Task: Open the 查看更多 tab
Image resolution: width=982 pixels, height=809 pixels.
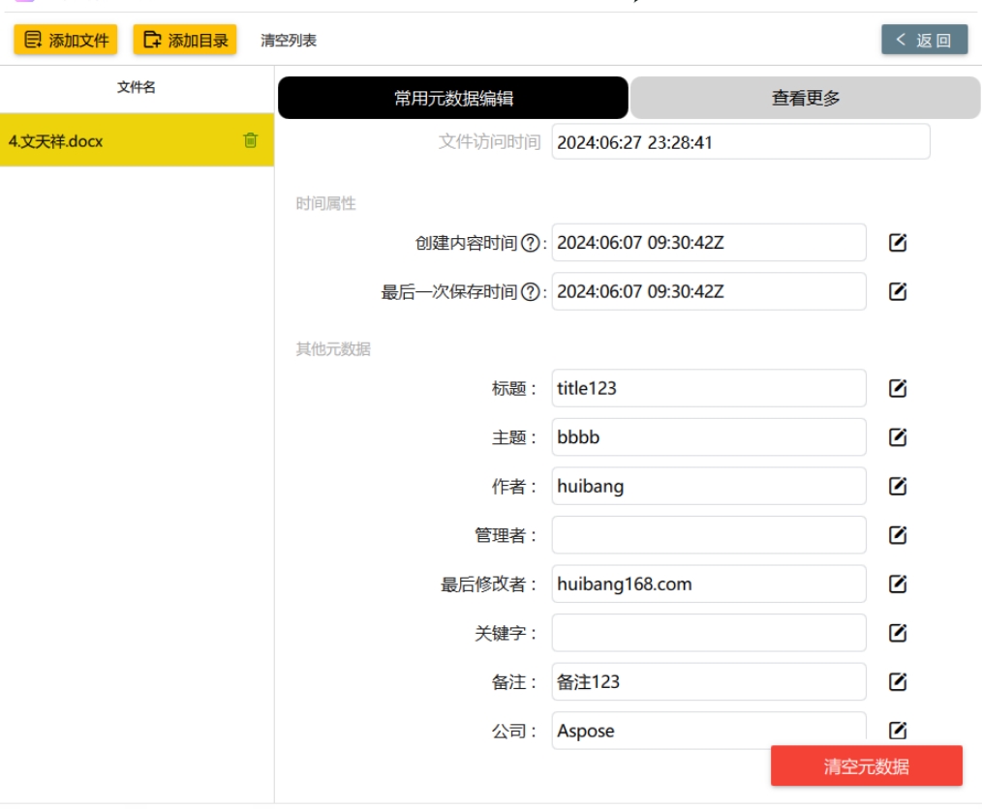Action: (x=806, y=99)
